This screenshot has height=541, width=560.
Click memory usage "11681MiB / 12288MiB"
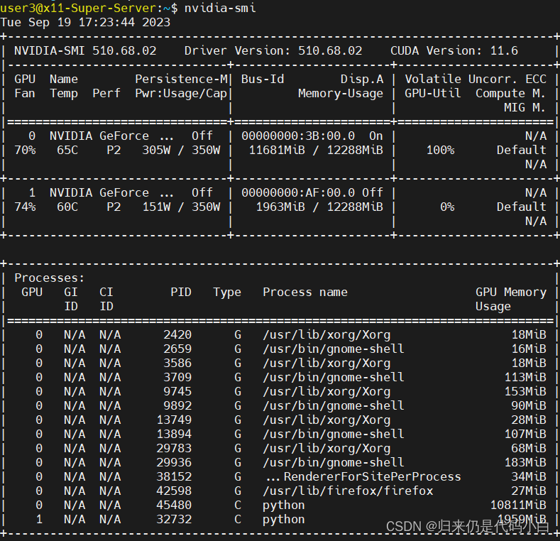(316, 150)
